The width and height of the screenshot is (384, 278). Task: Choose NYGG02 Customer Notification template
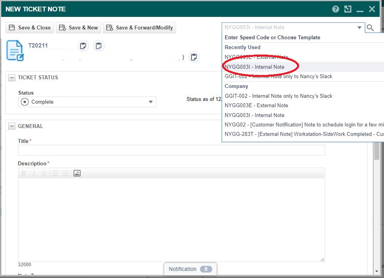pos(303,124)
